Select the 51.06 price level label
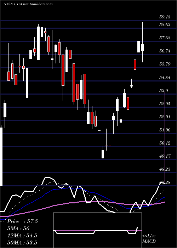Screen dimensions: 177x248 [x=165, y=130]
